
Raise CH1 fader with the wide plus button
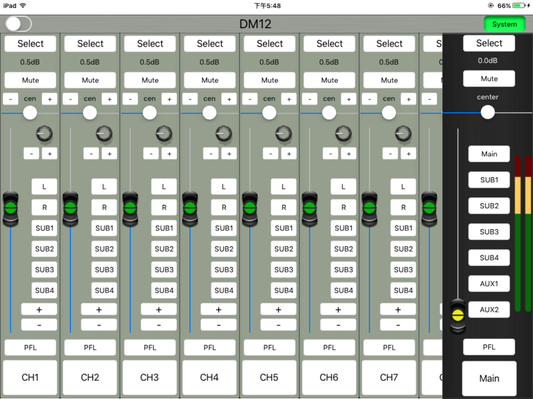click(39, 310)
